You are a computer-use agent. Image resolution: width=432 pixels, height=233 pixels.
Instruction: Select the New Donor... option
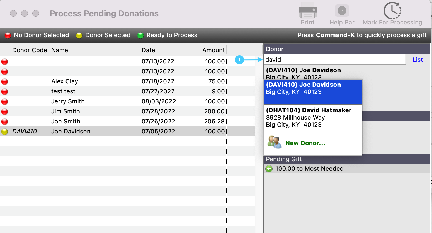pos(305,143)
